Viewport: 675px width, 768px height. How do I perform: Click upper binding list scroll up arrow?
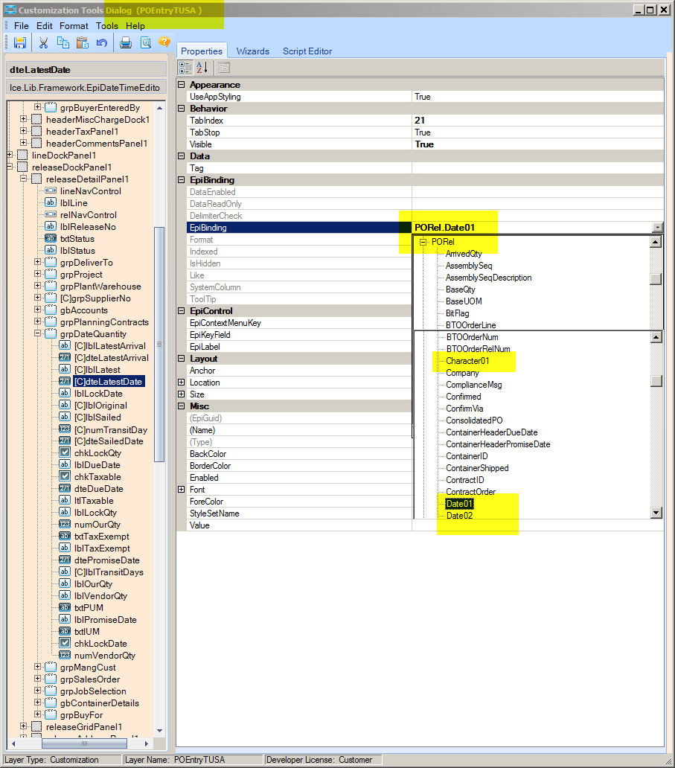tap(656, 241)
